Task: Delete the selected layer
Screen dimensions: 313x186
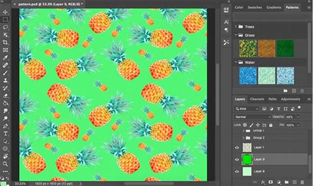Action: click(x=302, y=182)
